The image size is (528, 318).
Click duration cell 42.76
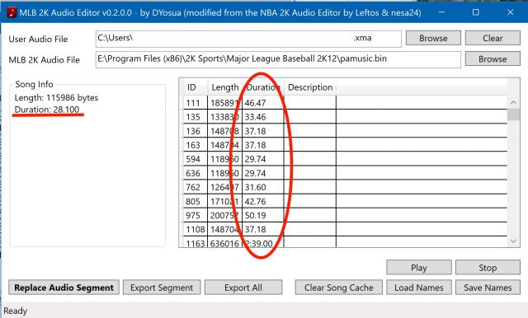coord(263,201)
